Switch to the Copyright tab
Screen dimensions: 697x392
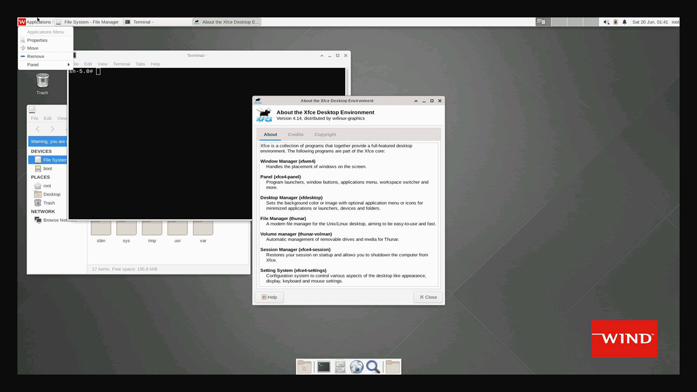click(325, 135)
